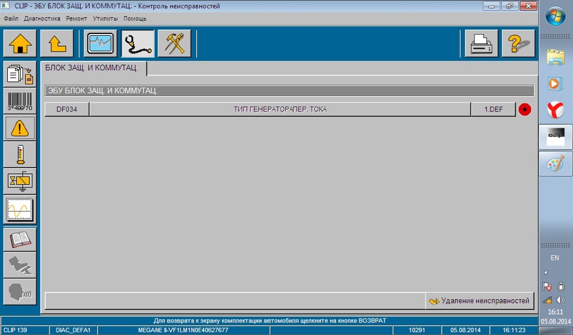
Task: Open help with the question mark icon
Action: click(x=518, y=44)
